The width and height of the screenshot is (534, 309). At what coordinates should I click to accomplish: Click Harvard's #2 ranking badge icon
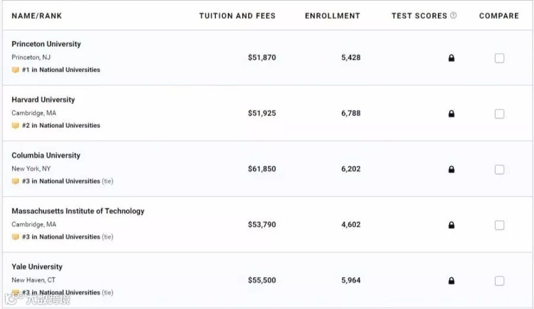[x=15, y=125]
